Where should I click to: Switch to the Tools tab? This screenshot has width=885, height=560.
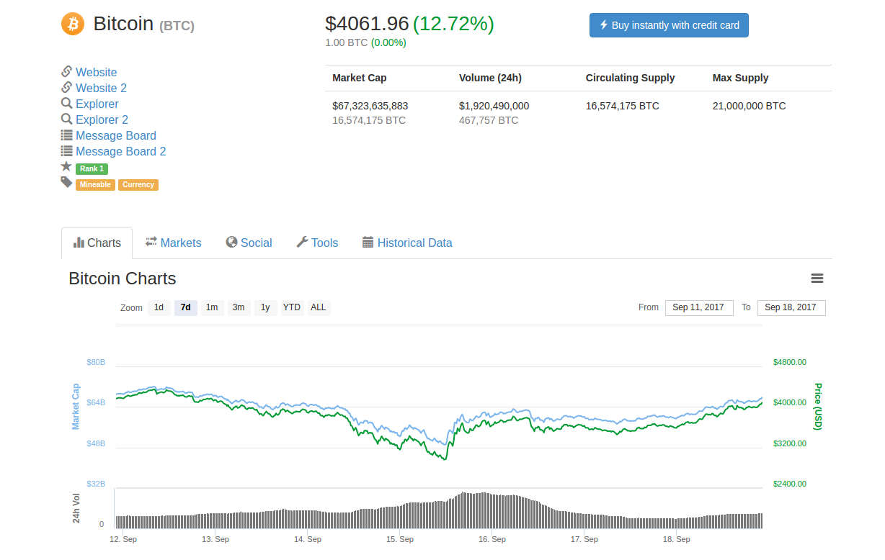coord(317,243)
